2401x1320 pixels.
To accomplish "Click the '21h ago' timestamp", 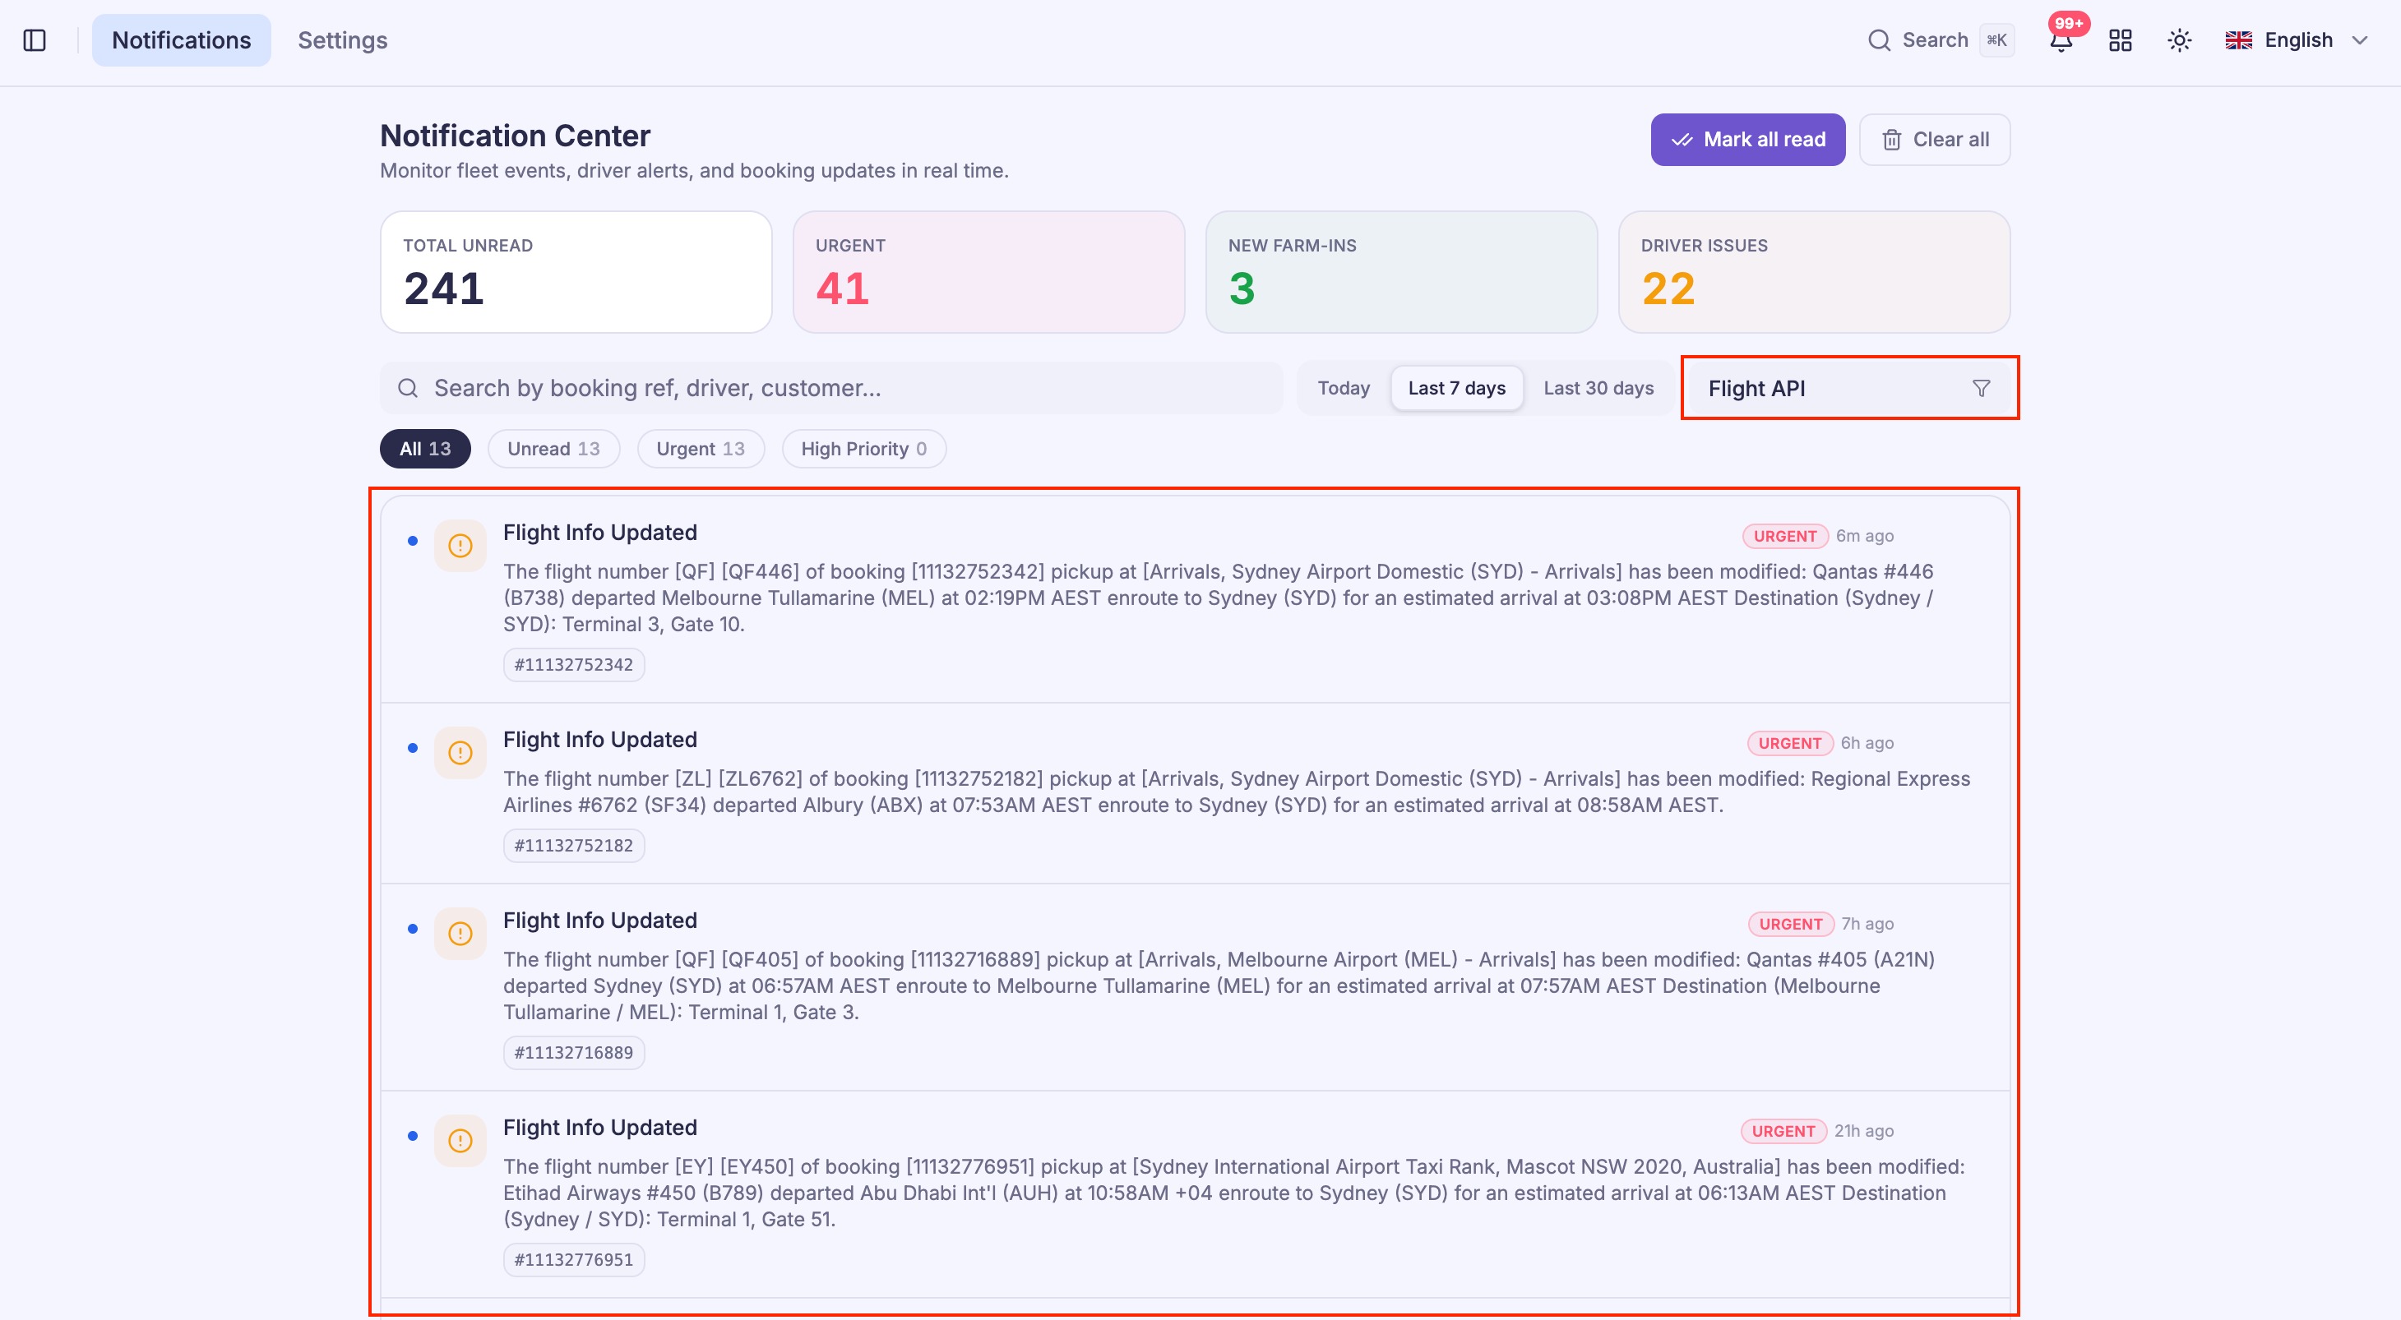I will pos(1864,1130).
